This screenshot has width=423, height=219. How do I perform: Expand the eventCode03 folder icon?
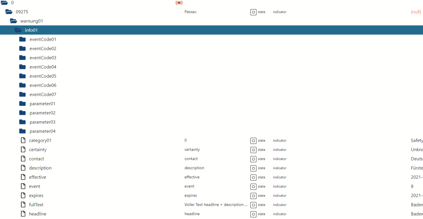pyautogui.click(x=22, y=58)
